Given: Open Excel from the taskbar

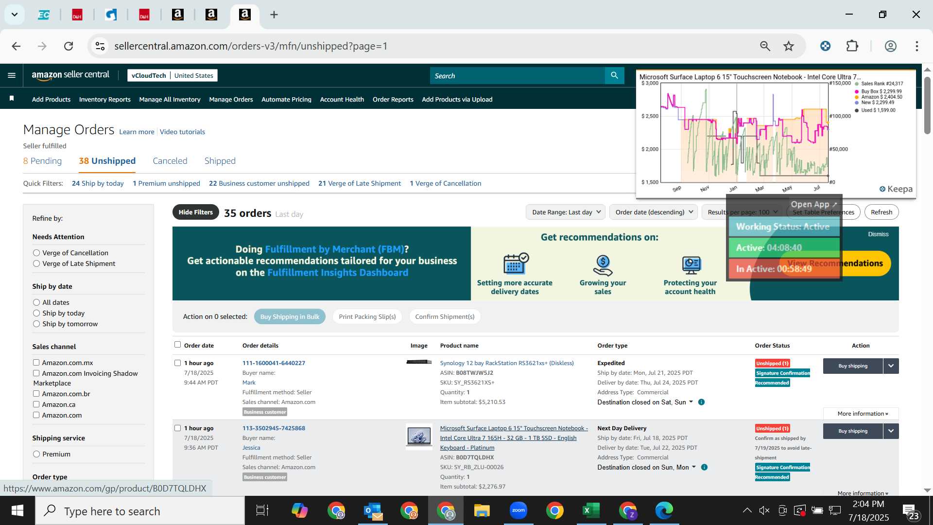Looking at the screenshot, I should click(x=591, y=510).
